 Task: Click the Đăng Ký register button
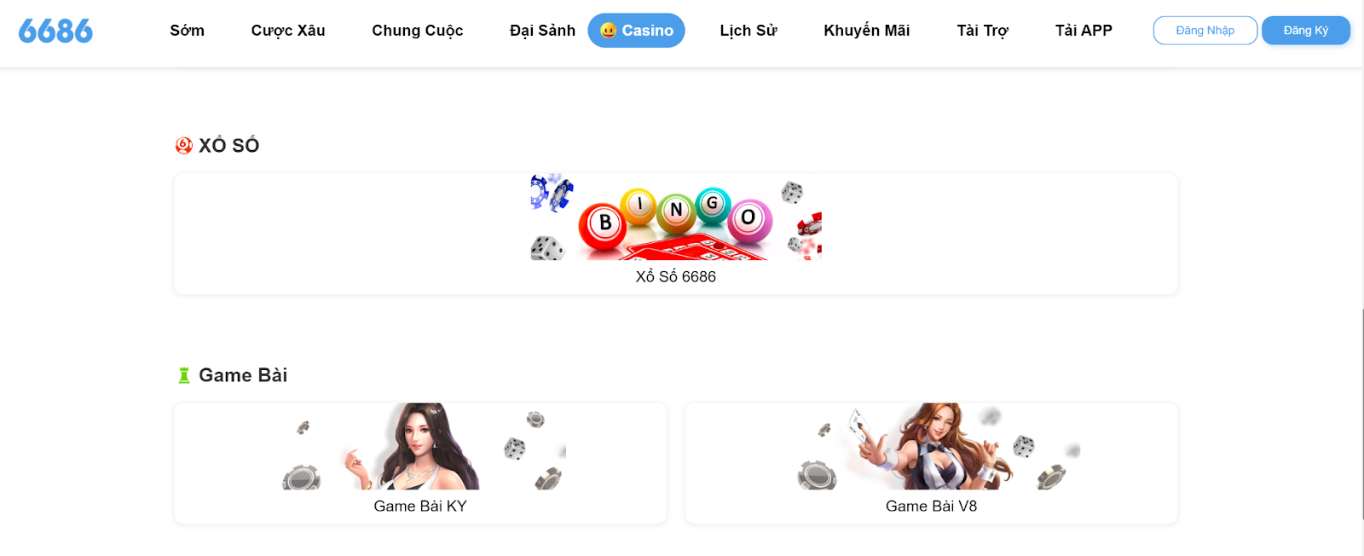[x=1306, y=31]
